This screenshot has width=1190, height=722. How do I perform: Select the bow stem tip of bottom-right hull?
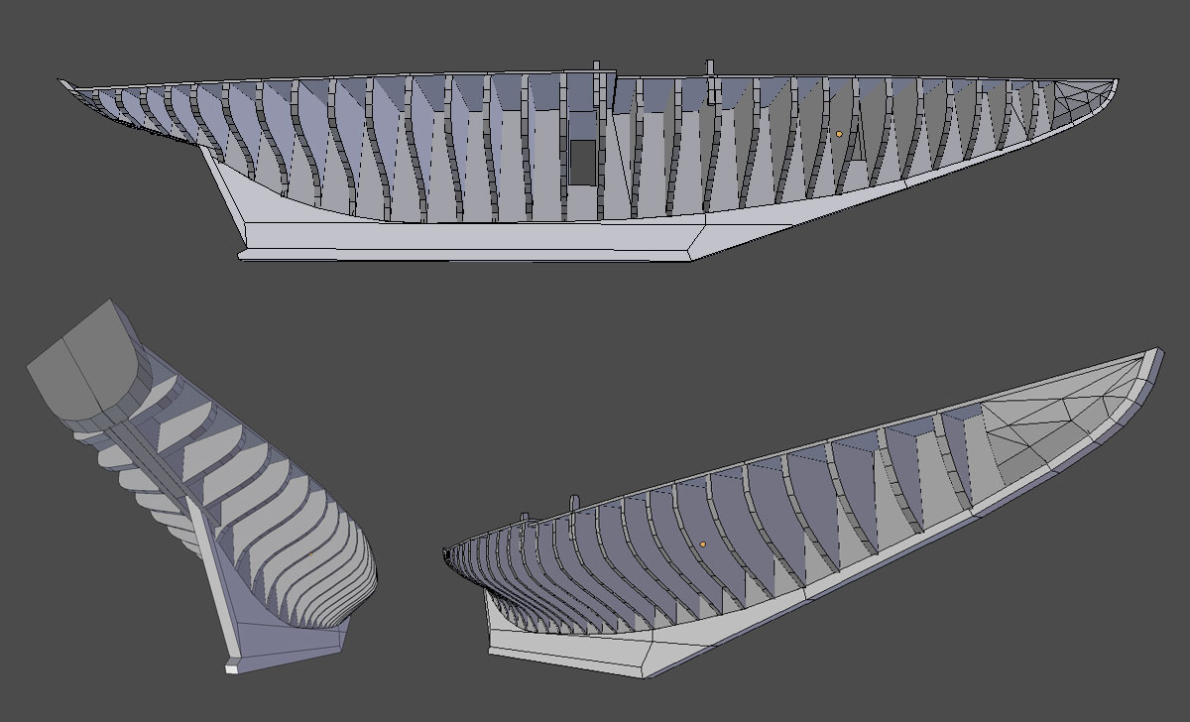pos(1152,355)
